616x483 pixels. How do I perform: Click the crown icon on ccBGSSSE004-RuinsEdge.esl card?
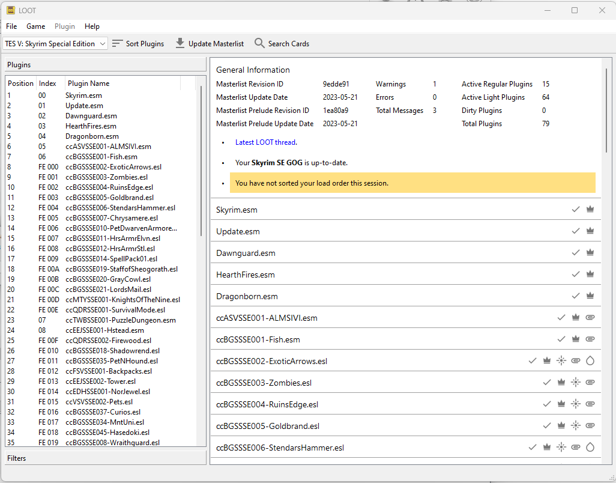(561, 404)
